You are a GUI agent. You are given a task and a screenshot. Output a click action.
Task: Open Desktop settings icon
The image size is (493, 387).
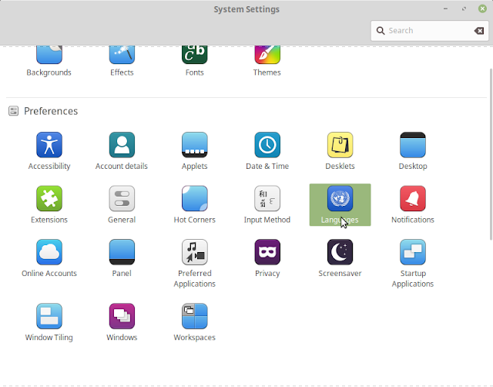(x=413, y=145)
